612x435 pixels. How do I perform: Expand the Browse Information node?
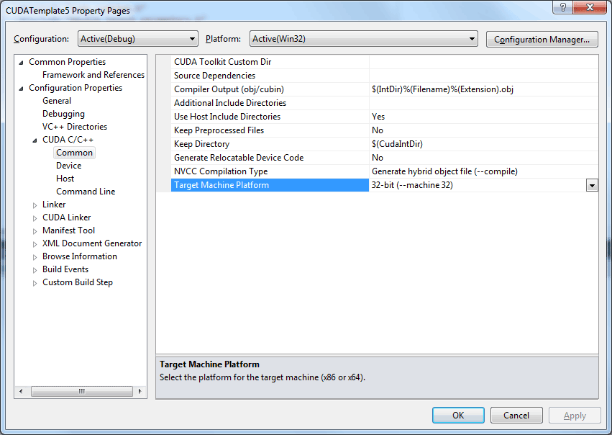point(35,257)
